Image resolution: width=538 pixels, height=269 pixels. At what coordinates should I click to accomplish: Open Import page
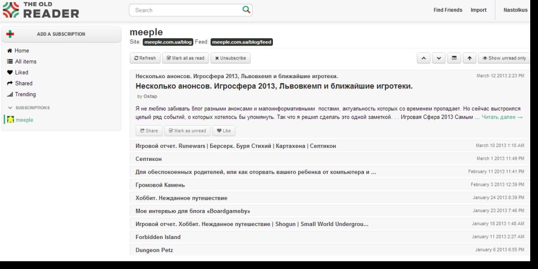pyautogui.click(x=478, y=10)
